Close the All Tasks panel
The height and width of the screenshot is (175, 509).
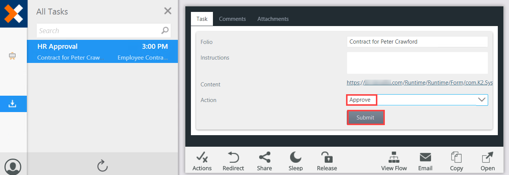[168, 11]
